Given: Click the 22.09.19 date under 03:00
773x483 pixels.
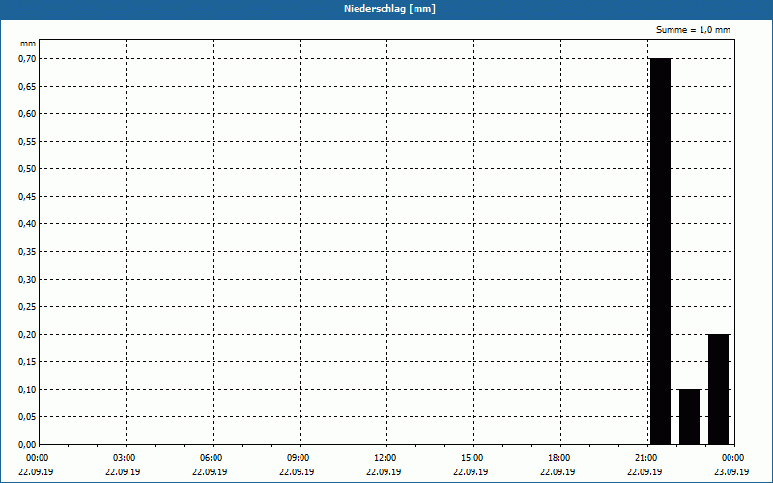Looking at the screenshot, I should [x=123, y=472].
